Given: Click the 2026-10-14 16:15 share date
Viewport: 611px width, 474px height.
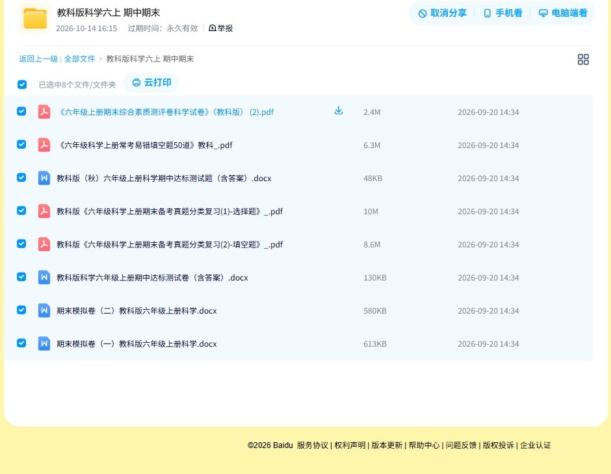Looking at the screenshot, I should pyautogui.click(x=86, y=29).
